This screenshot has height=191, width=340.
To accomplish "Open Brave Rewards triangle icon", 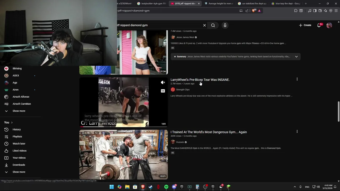I will (259, 11).
